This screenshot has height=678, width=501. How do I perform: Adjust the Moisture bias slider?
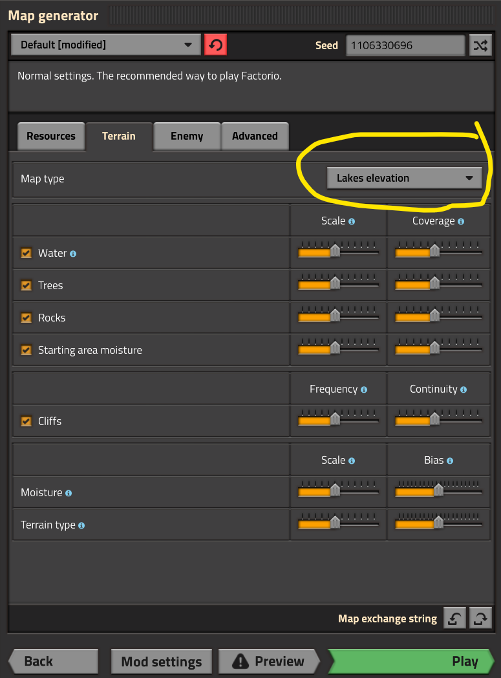438,490
